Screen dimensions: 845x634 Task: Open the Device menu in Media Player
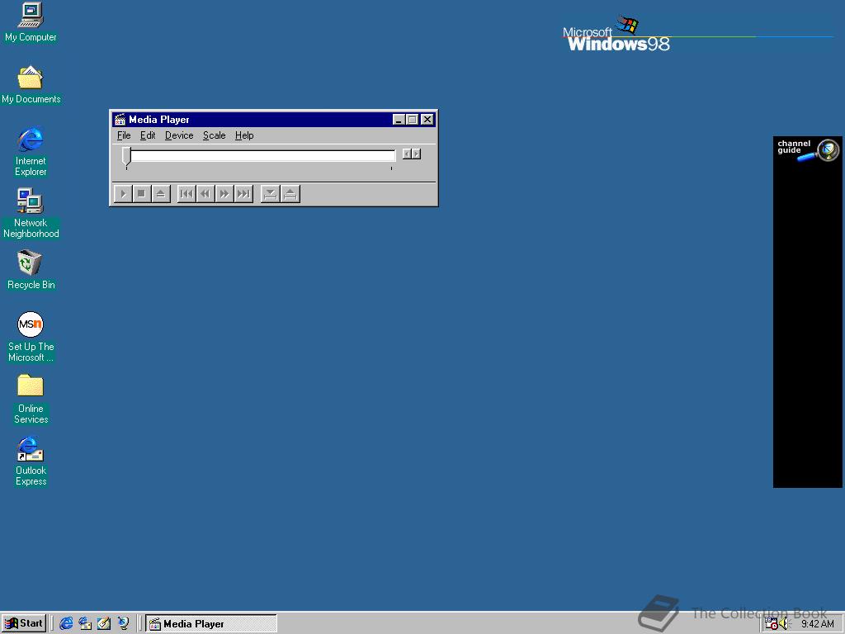coord(179,135)
